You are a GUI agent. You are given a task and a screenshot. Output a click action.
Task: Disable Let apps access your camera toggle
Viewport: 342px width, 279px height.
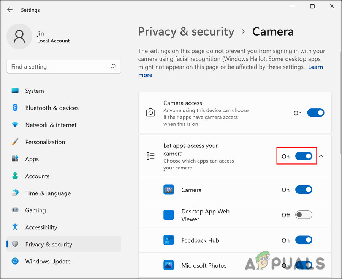[x=304, y=156]
